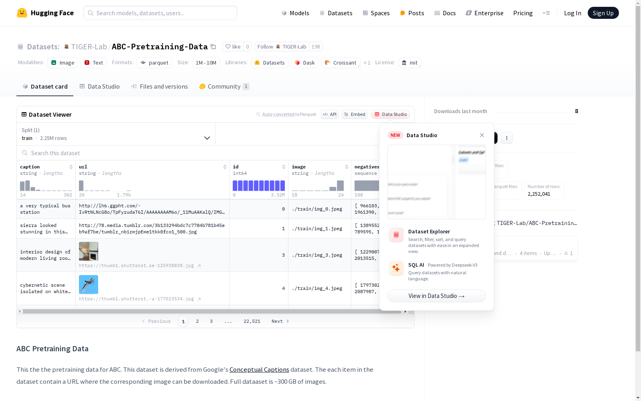This screenshot has height=401, width=641.
Task: Select the Croissant library tag
Action: pos(341,63)
